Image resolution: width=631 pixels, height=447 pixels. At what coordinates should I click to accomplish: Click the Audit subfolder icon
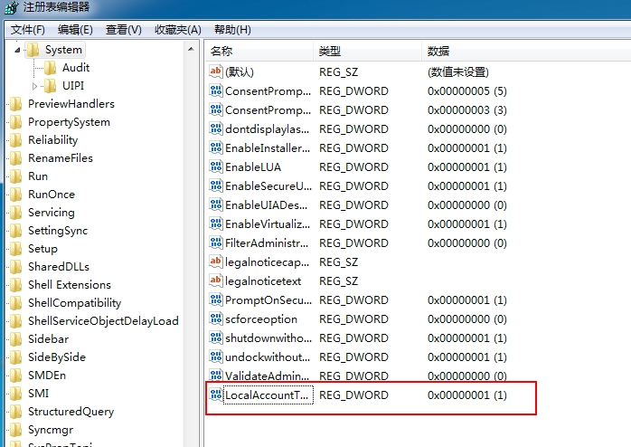tap(50, 68)
